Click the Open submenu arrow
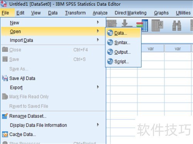The width and height of the screenshot is (193, 144). pyautogui.click(x=98, y=31)
